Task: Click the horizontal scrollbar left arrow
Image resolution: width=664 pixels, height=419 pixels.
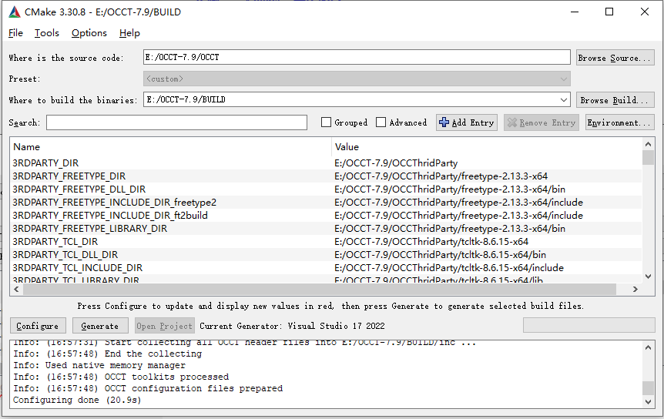Action: pos(16,289)
